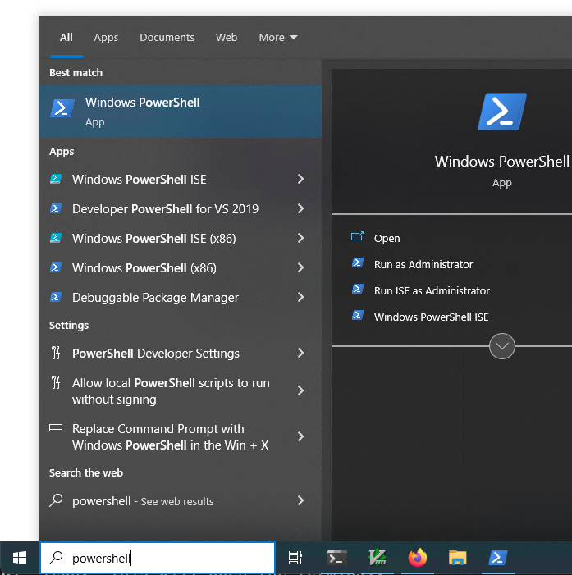The width and height of the screenshot is (572, 575).
Task: Select Windows PowerShell (x86) result text
Action: (x=144, y=268)
